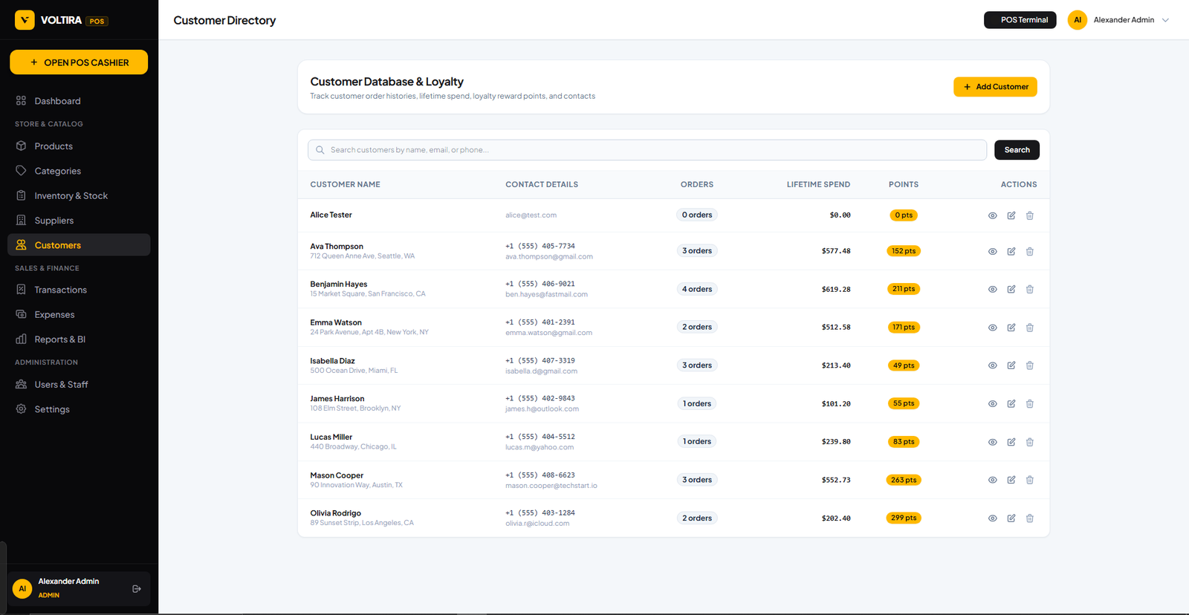
Task: Delete Mason Cooper customer
Action: pos(1030,480)
